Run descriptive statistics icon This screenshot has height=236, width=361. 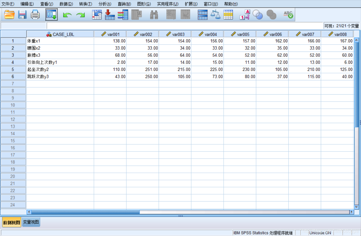tap(137, 15)
